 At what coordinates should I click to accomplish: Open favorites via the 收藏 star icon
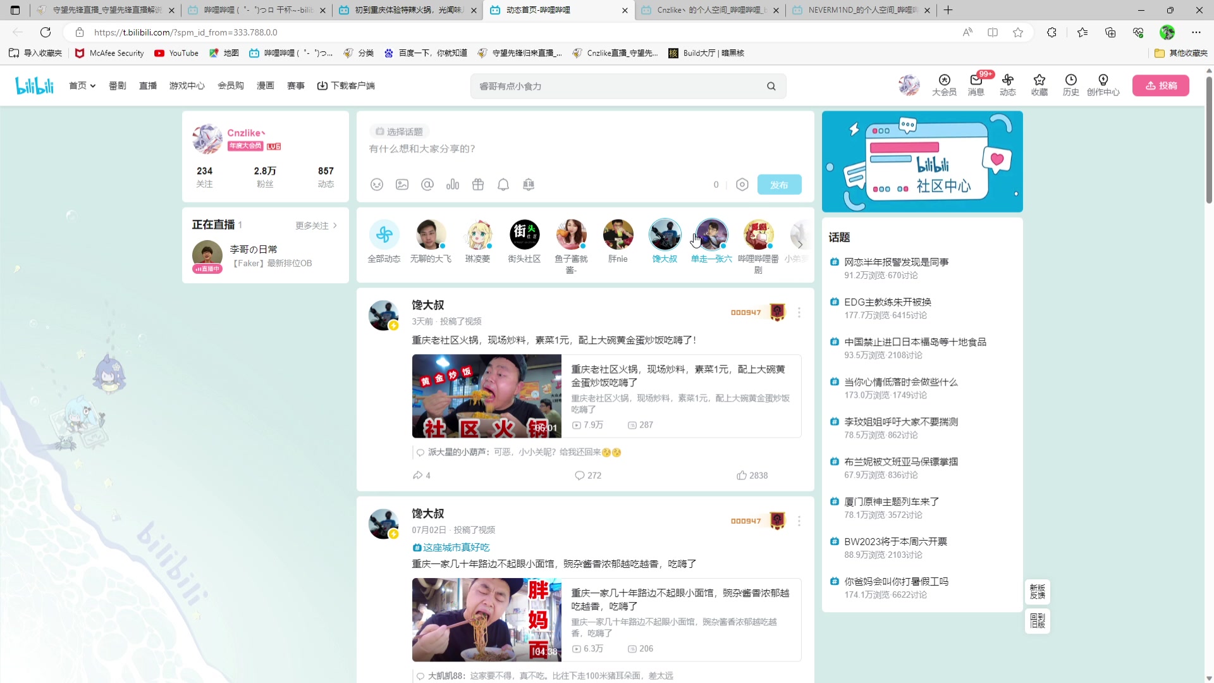1039,85
